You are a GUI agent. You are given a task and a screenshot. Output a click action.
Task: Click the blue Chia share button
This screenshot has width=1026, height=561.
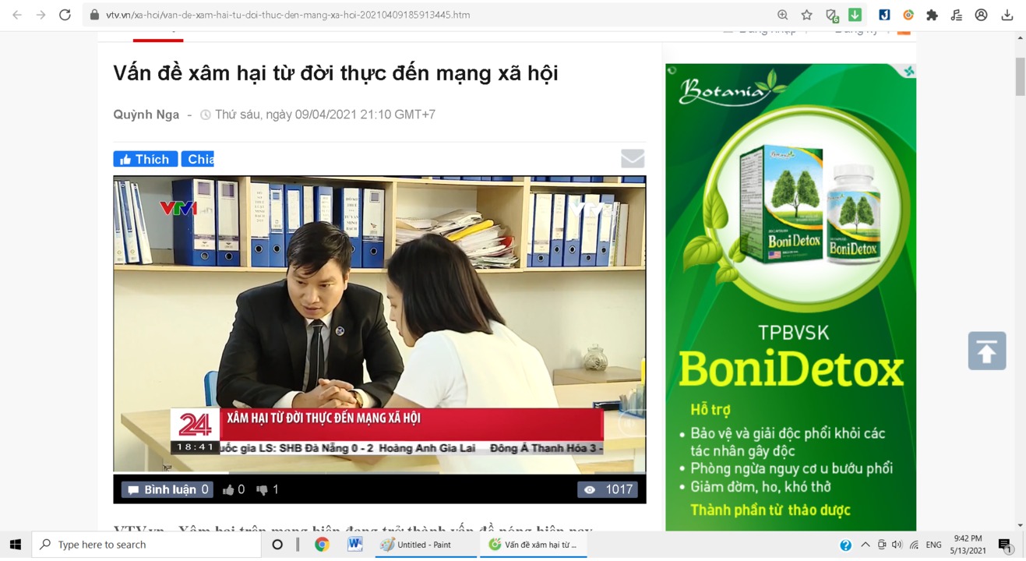tap(198, 159)
